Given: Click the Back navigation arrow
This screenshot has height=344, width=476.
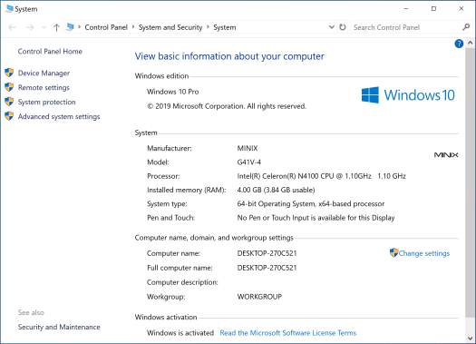Looking at the screenshot, I should pos(12,27).
